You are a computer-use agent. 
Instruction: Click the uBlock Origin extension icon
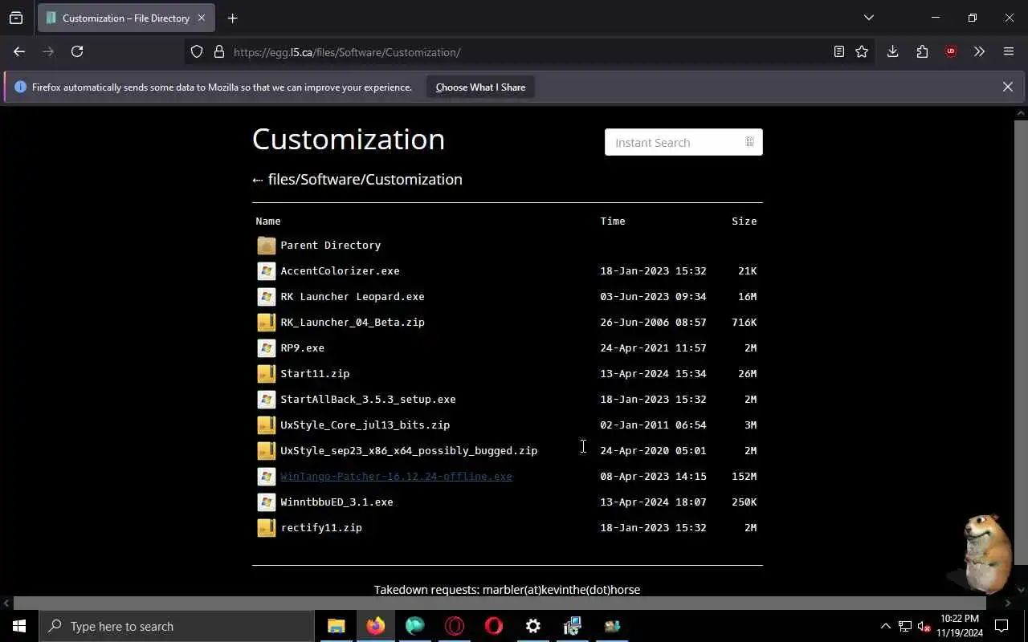point(951,51)
